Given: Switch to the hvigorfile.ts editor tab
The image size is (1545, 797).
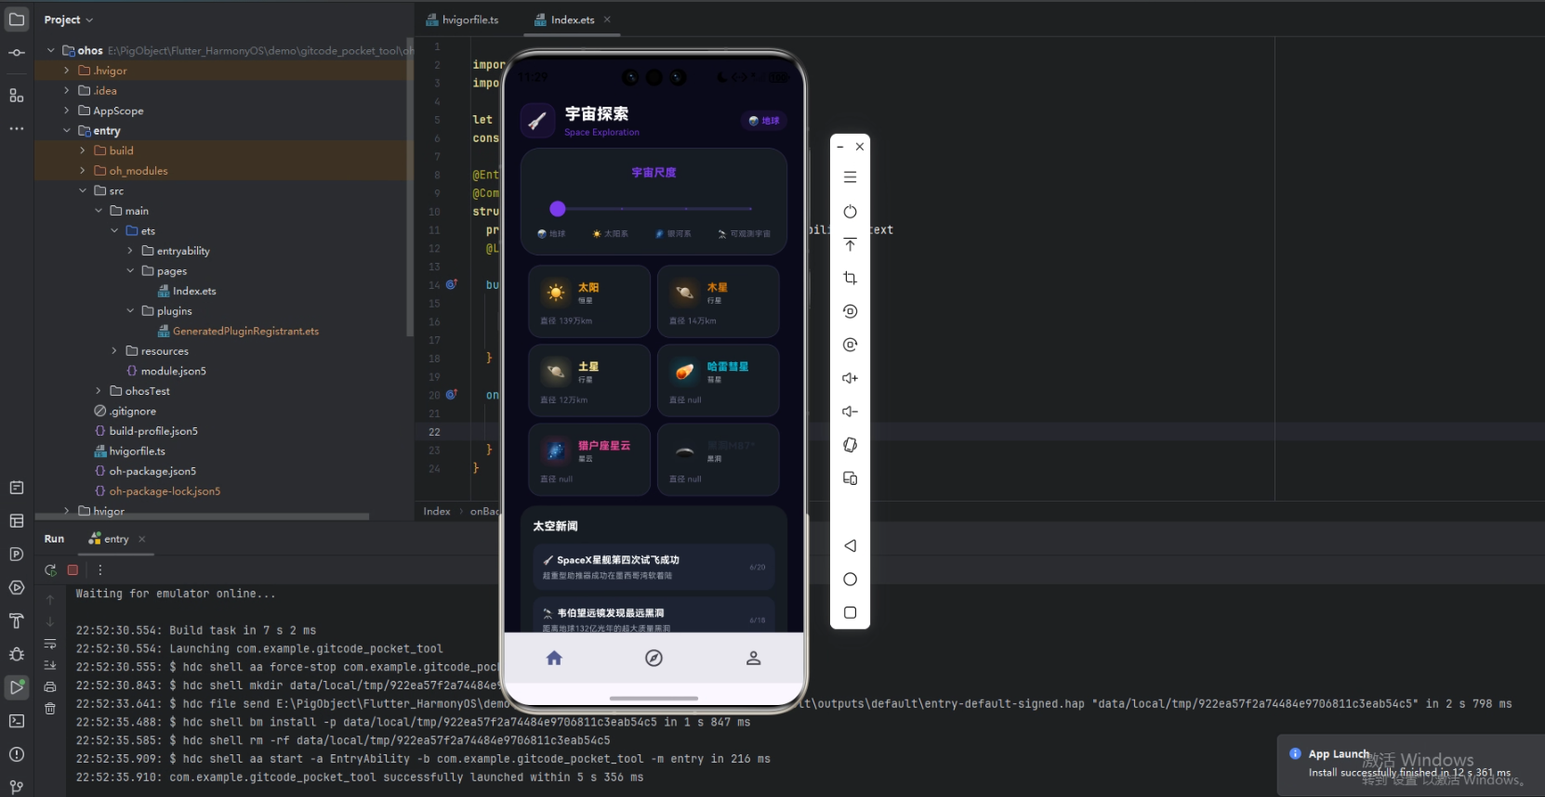Looking at the screenshot, I should tap(462, 20).
